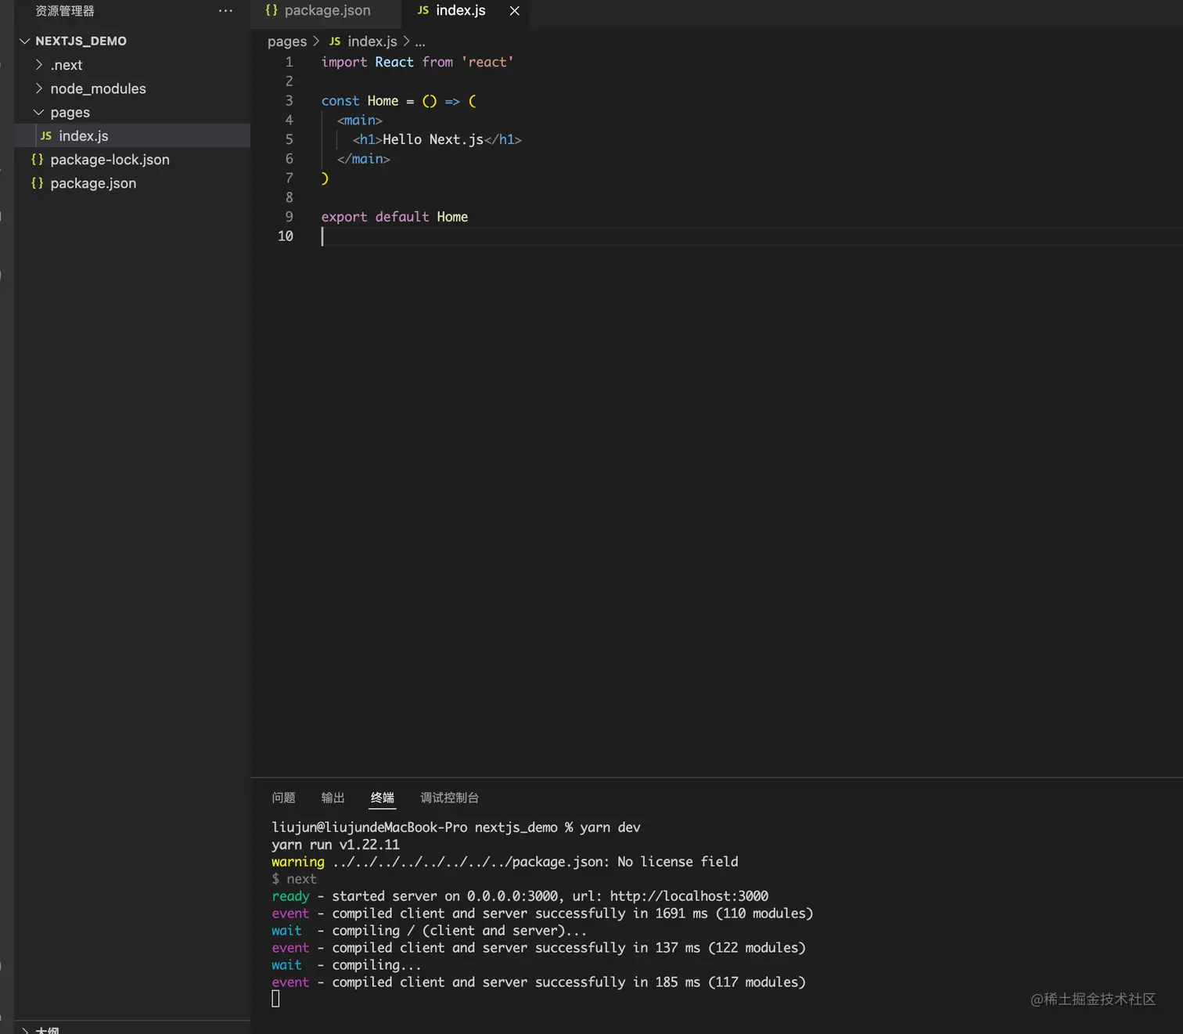This screenshot has width=1183, height=1034.
Task: Click 'export default Home' statement
Action: point(394,217)
